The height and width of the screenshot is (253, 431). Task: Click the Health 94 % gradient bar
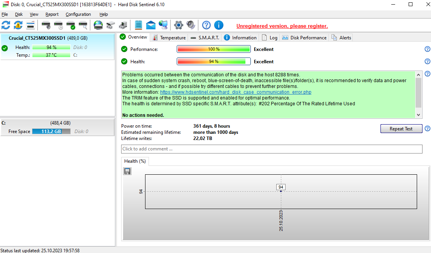coord(214,62)
